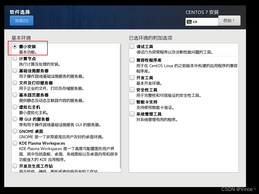This screenshot has width=259, height=194.
Task: Click the 智能卡支持 label text
Action: click(147, 102)
